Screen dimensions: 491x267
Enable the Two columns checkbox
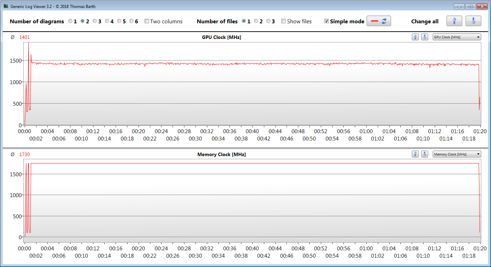pyautogui.click(x=147, y=21)
